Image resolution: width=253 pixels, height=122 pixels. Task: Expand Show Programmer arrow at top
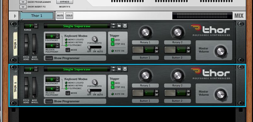point(23,2)
